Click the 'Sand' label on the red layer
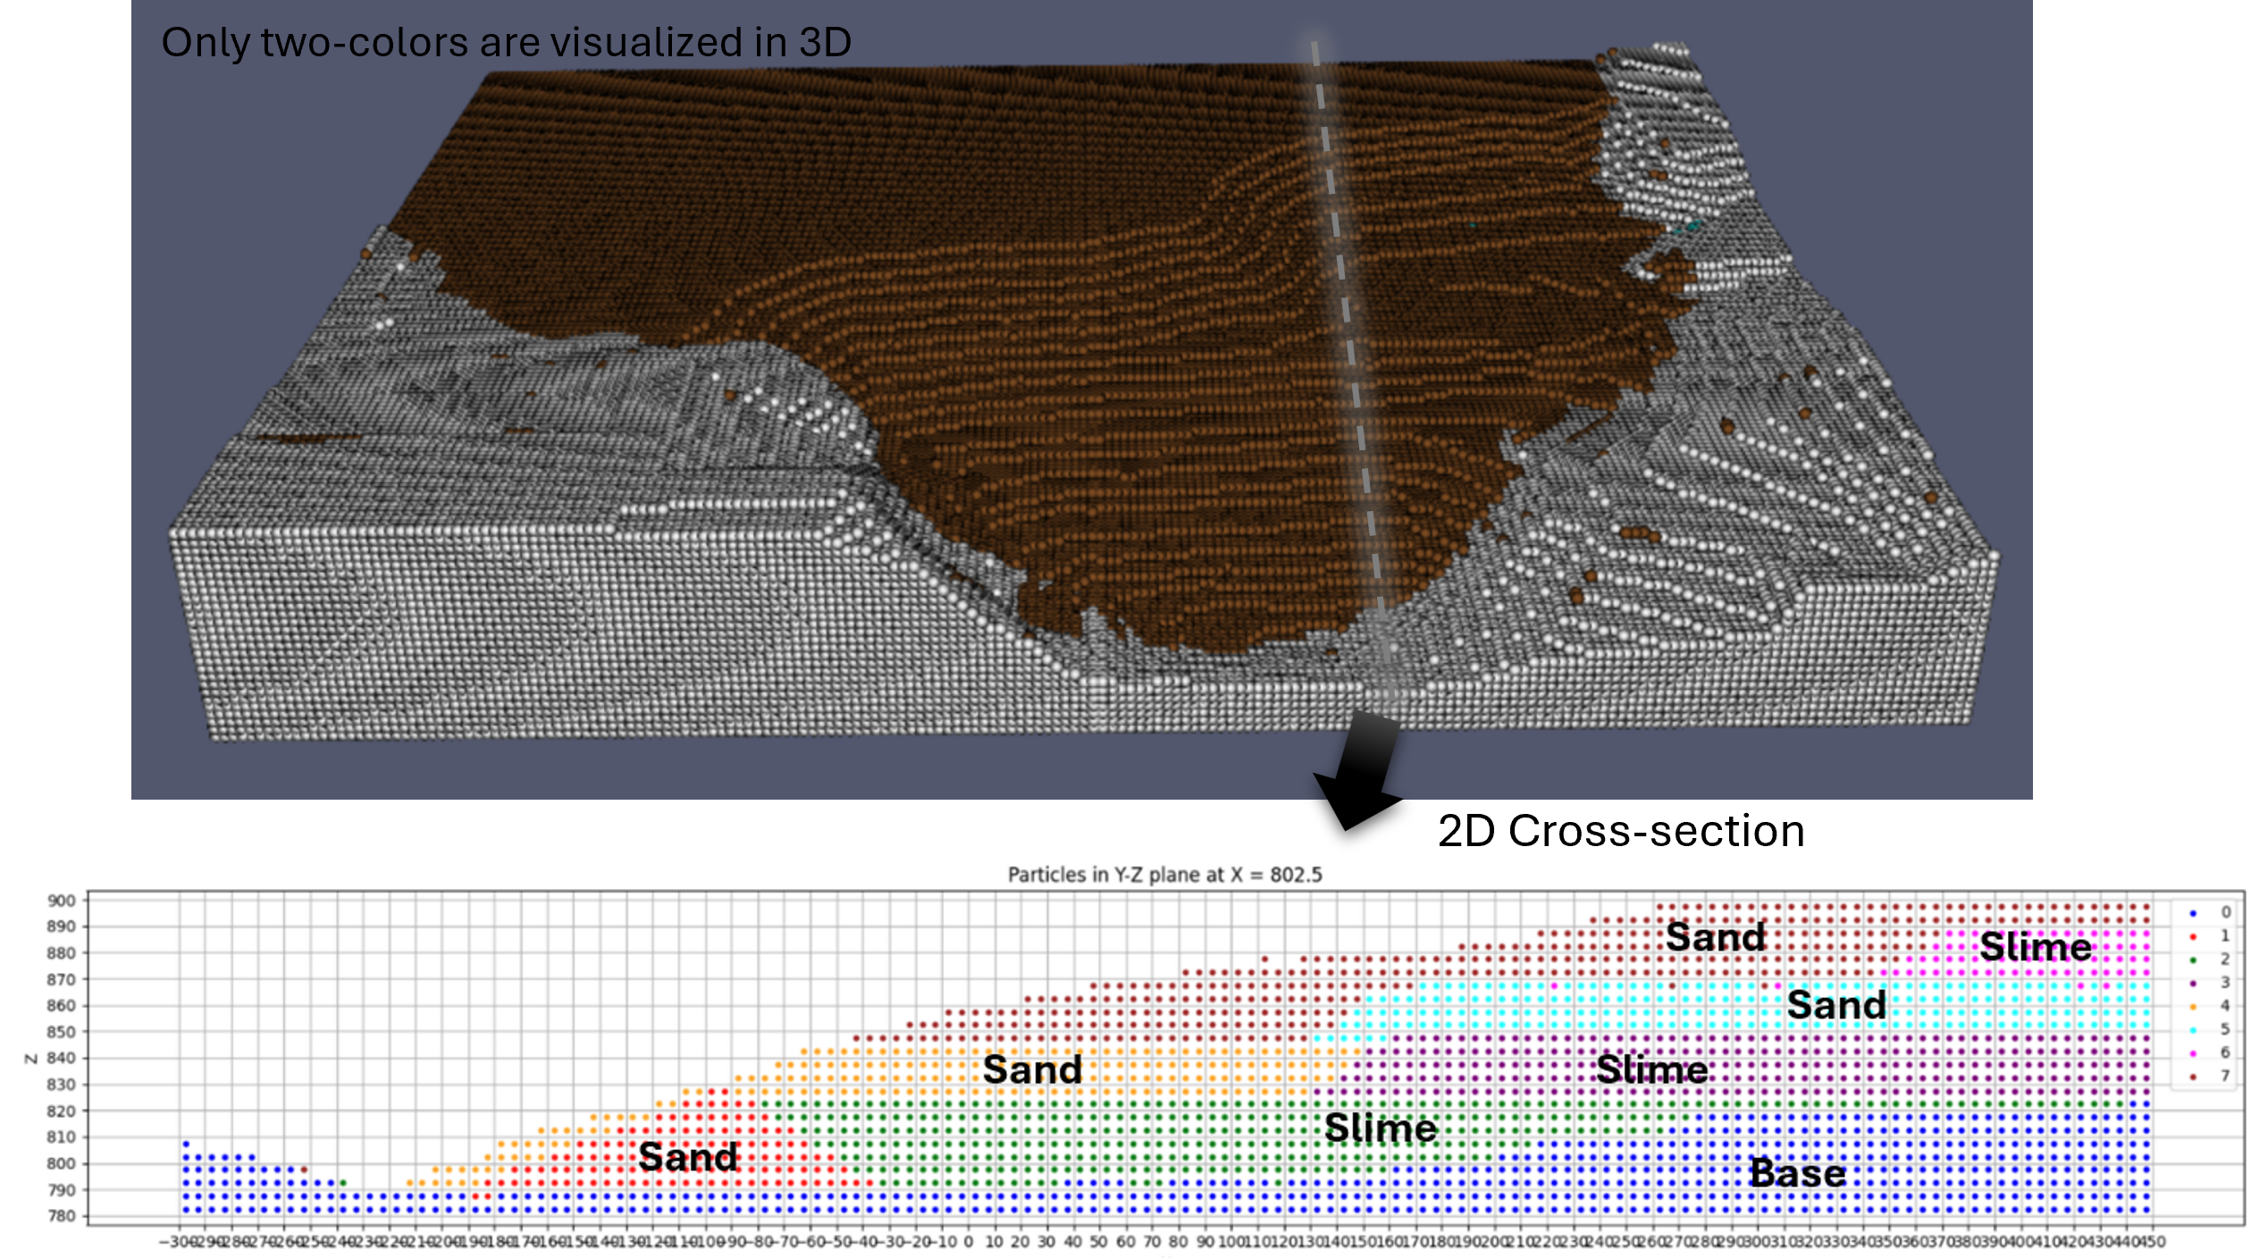Image resolution: width=2251 pixels, height=1258 pixels. 688,1157
